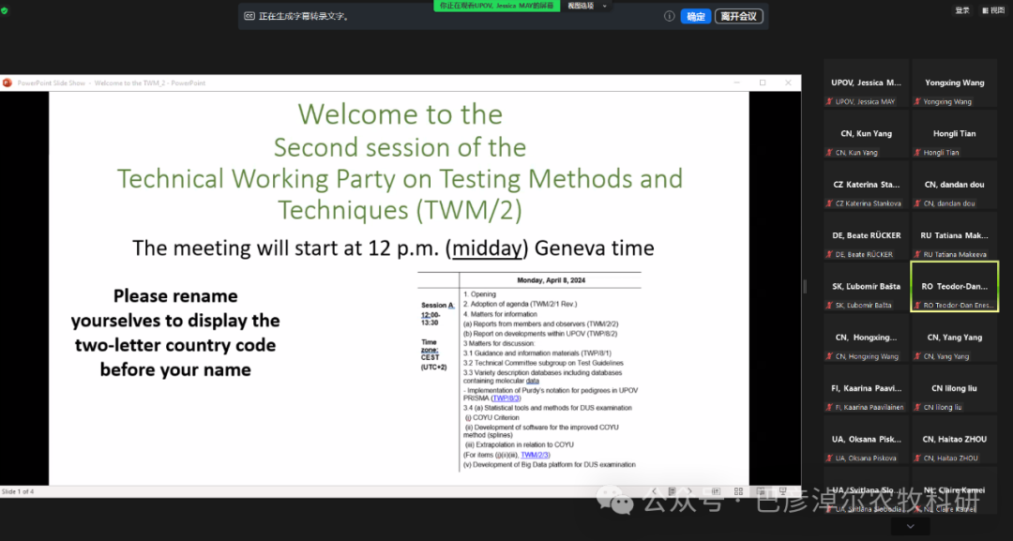The image size is (1013, 541).
Task: Click the 确定 confirm button
Action: click(695, 16)
